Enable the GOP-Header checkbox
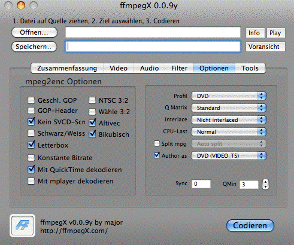The height and width of the screenshot is (245, 294). point(31,111)
